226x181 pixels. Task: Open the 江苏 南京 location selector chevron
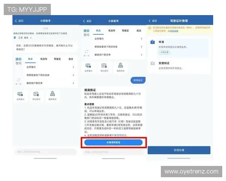tap(31, 38)
